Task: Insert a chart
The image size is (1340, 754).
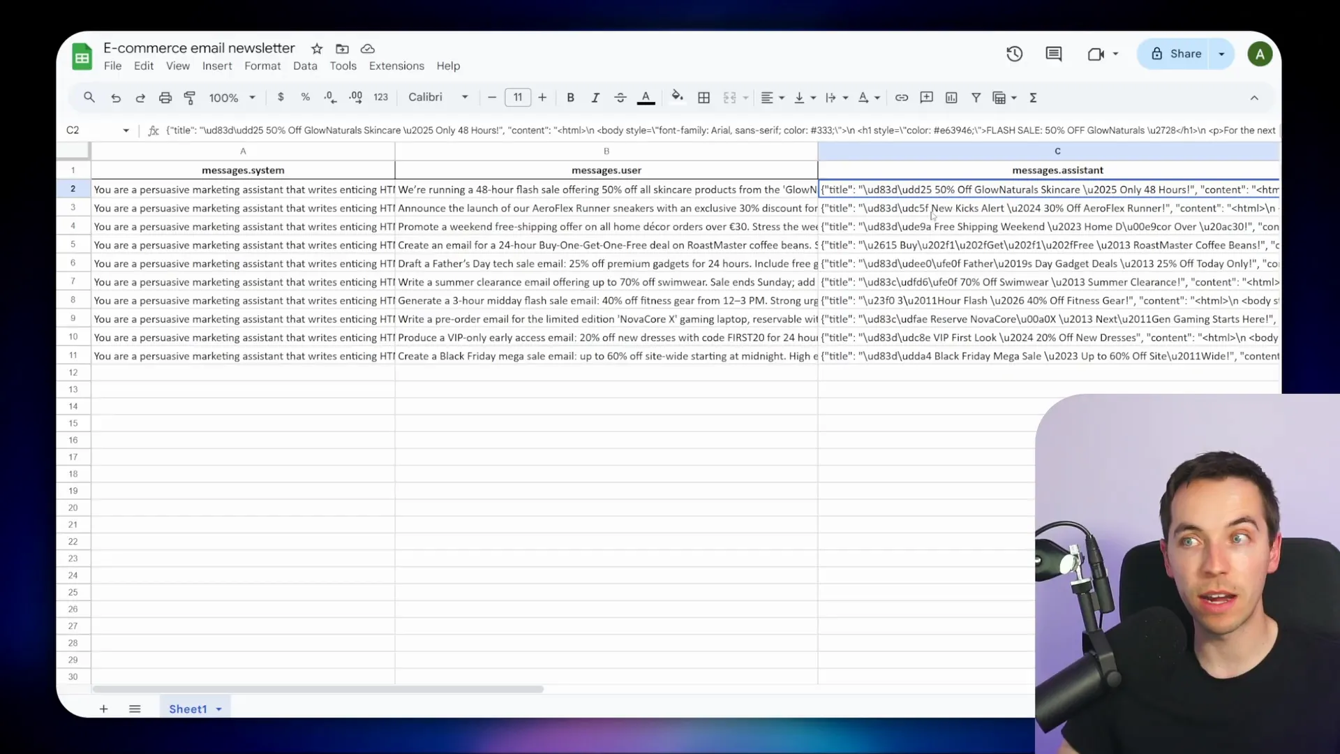Action: point(951,98)
